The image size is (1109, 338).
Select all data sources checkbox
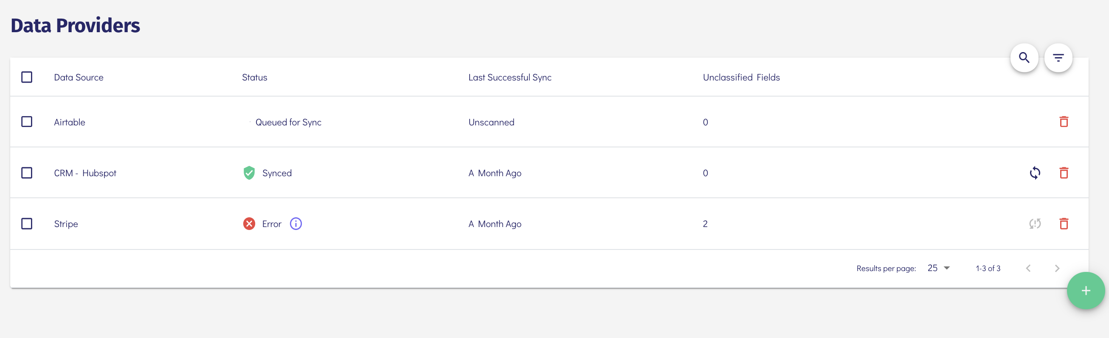(27, 78)
